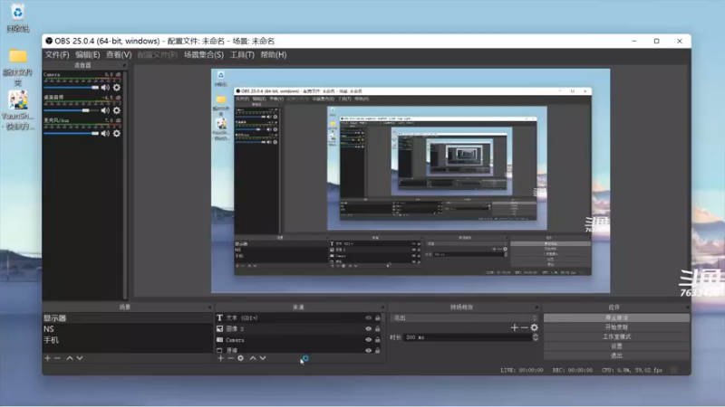The width and height of the screenshot is (725, 407).
Task: Open transition properties gear icon
Action: point(535,327)
